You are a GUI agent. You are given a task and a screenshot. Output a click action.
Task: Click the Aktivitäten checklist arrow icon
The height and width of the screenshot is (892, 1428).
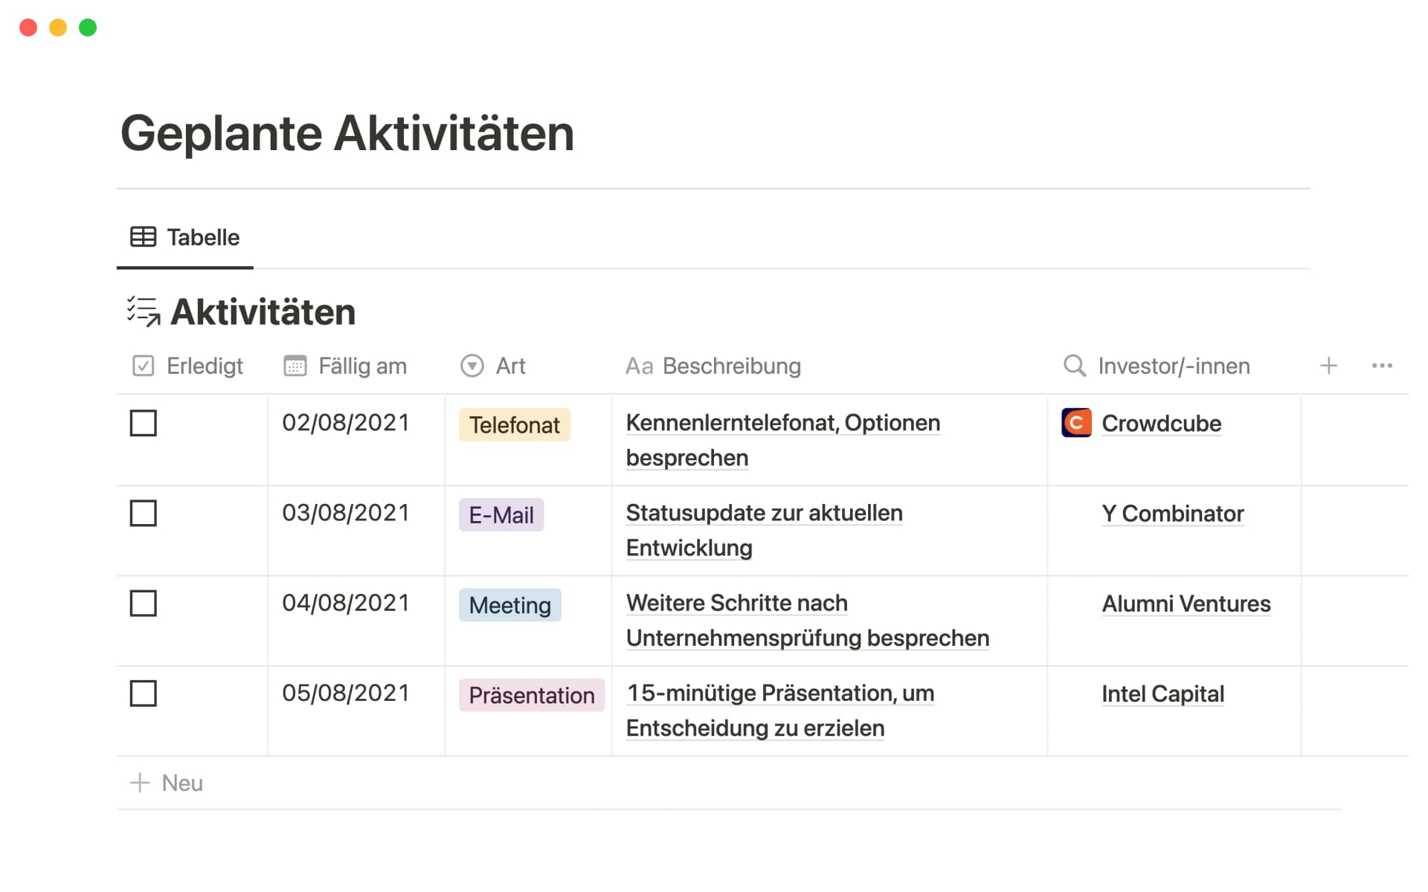[x=143, y=311]
